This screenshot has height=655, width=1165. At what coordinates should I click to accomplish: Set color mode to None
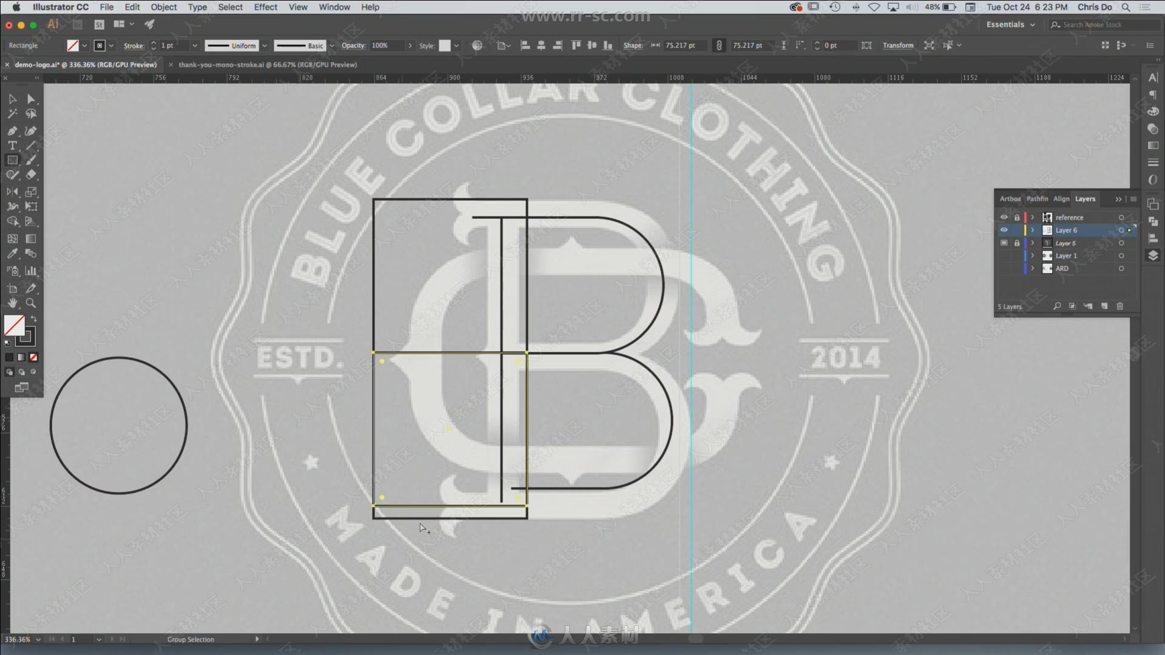(x=33, y=357)
